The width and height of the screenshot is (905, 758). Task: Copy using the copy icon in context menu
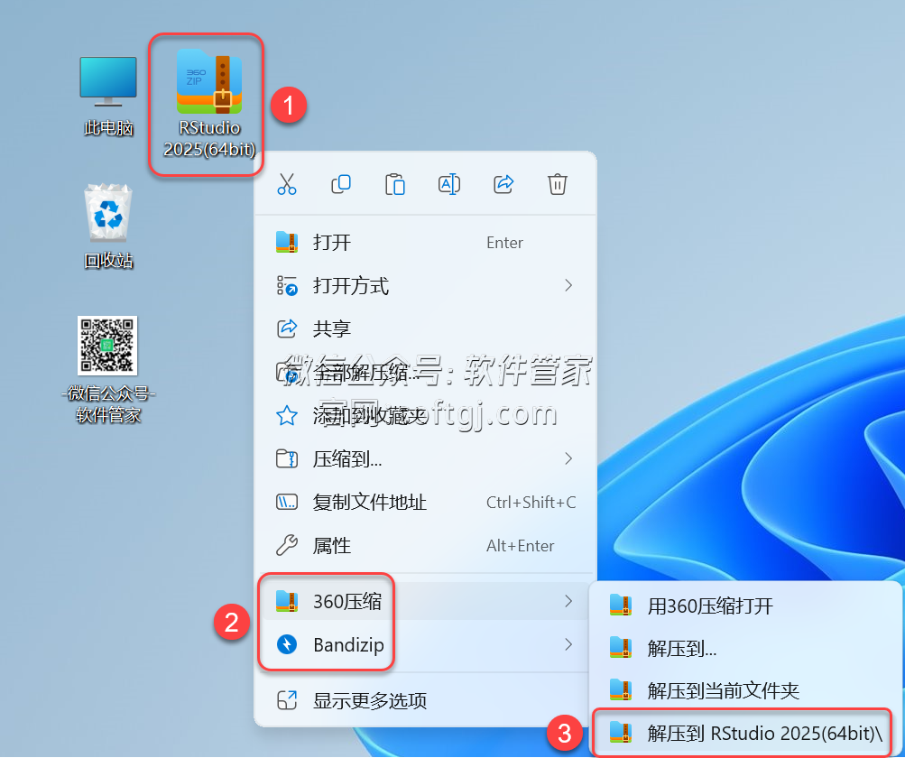tap(340, 185)
